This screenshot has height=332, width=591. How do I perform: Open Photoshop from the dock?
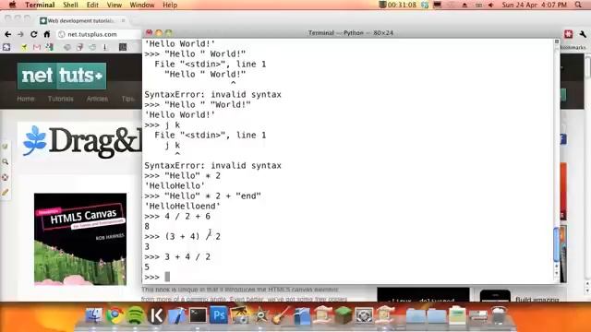219,315
